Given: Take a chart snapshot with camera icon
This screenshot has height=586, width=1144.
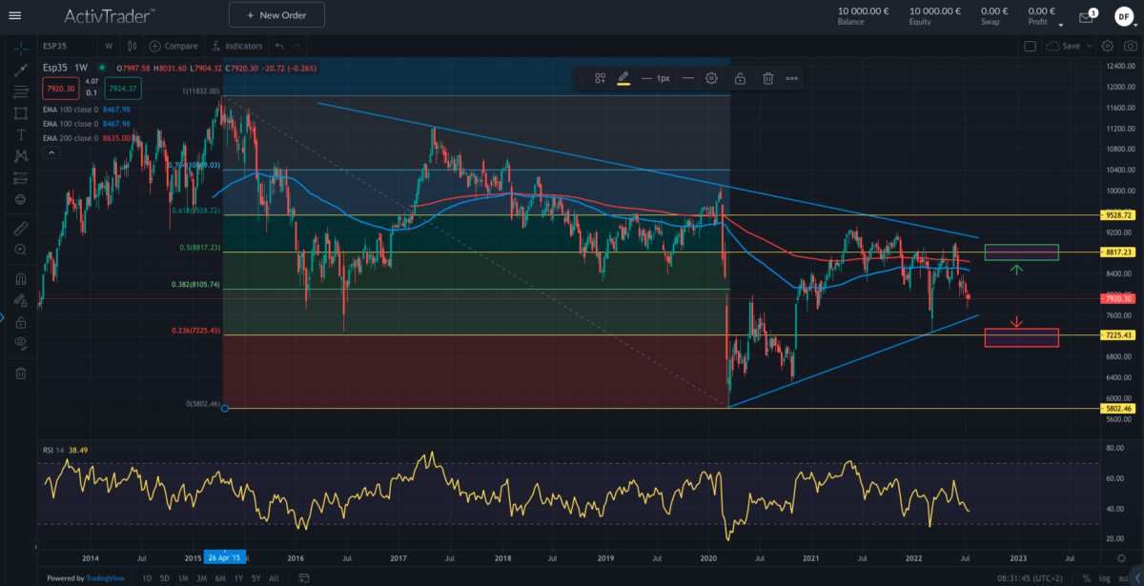Looking at the screenshot, I should tap(1129, 46).
